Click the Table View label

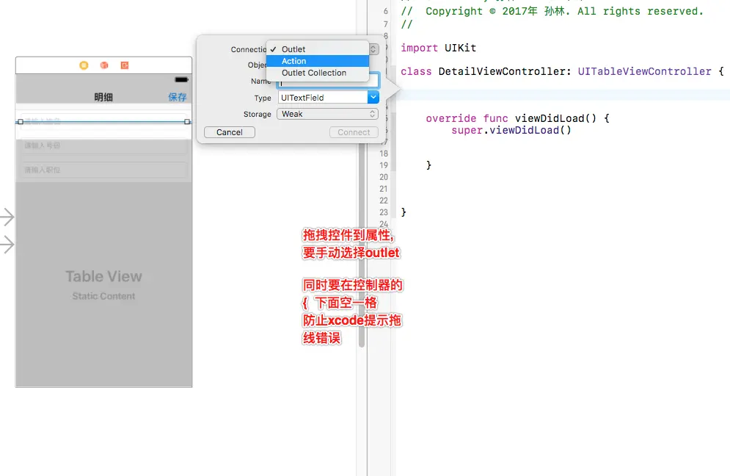103,276
